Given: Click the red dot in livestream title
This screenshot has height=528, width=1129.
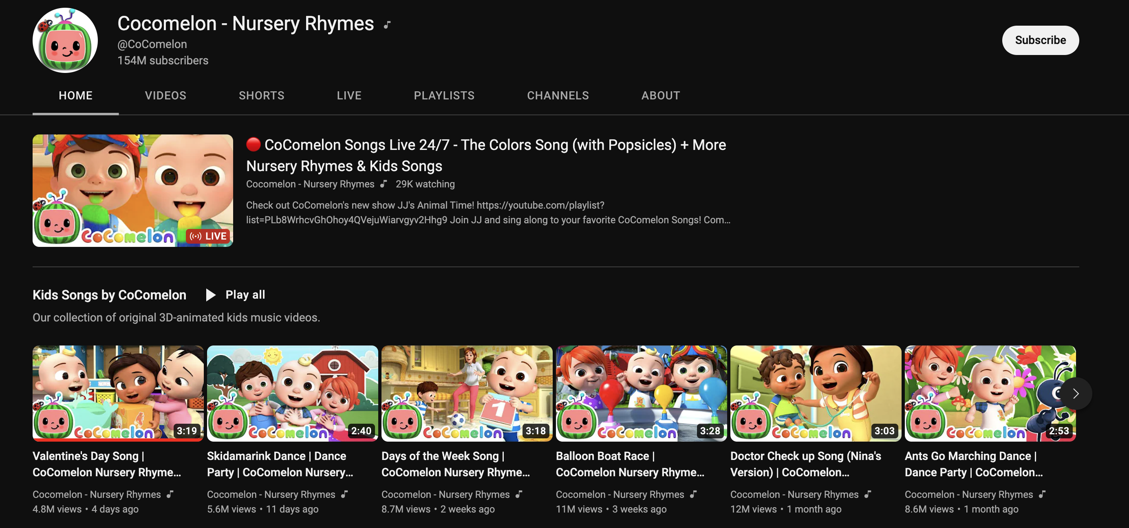Looking at the screenshot, I should pyautogui.click(x=254, y=144).
